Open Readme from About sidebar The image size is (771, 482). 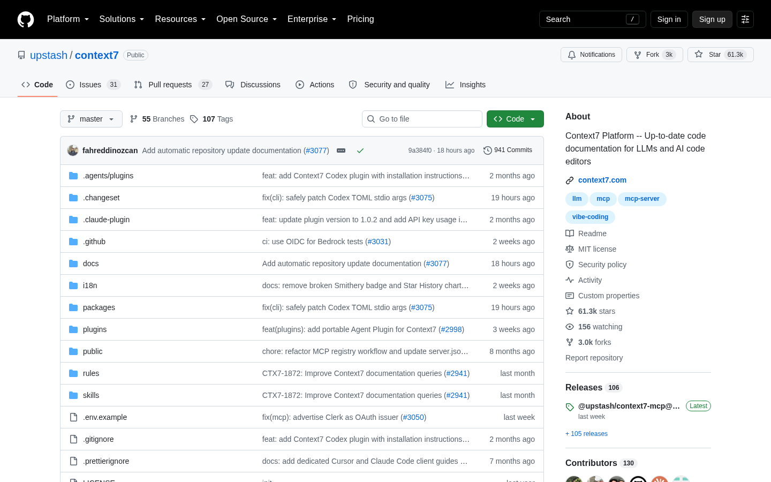coord(586,234)
